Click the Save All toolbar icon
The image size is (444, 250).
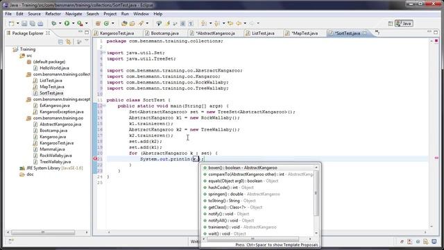click(x=33, y=24)
